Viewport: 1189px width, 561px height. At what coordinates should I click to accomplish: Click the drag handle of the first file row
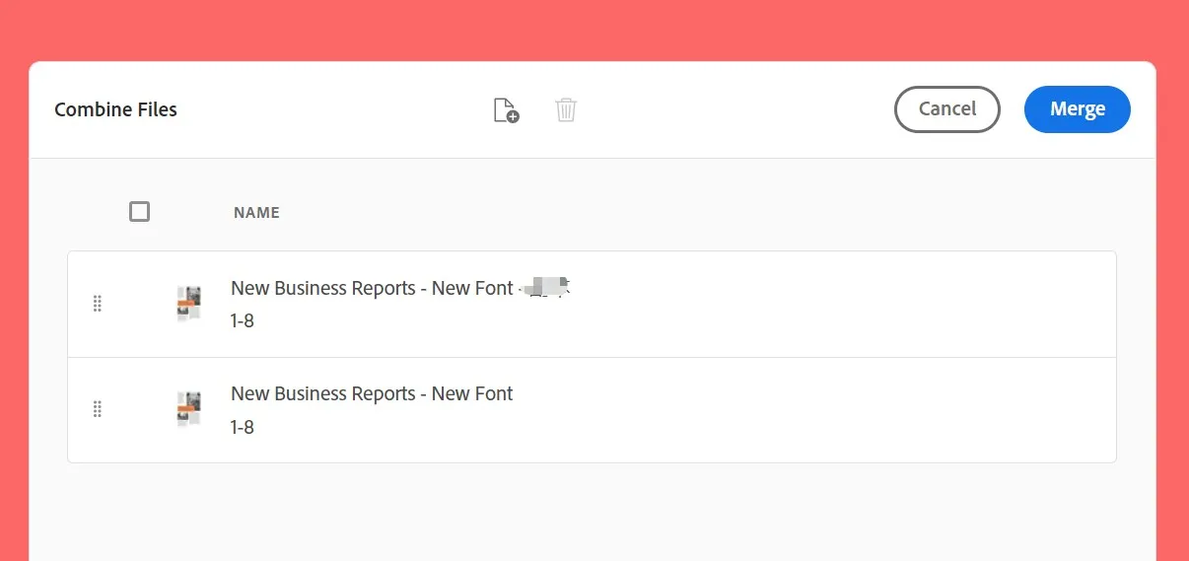98,304
